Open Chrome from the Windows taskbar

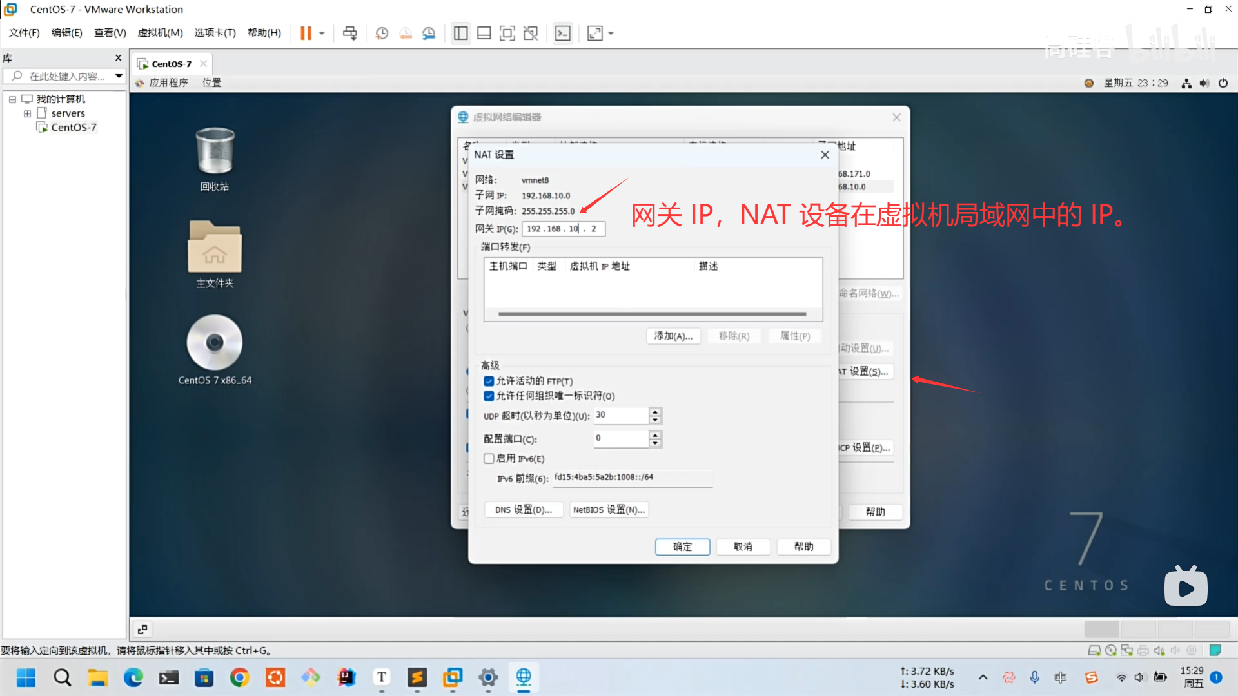[240, 677]
